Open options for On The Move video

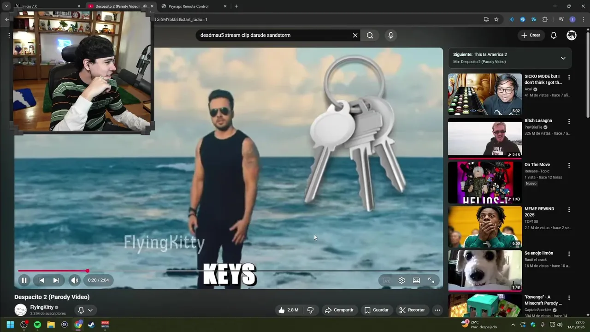(569, 166)
